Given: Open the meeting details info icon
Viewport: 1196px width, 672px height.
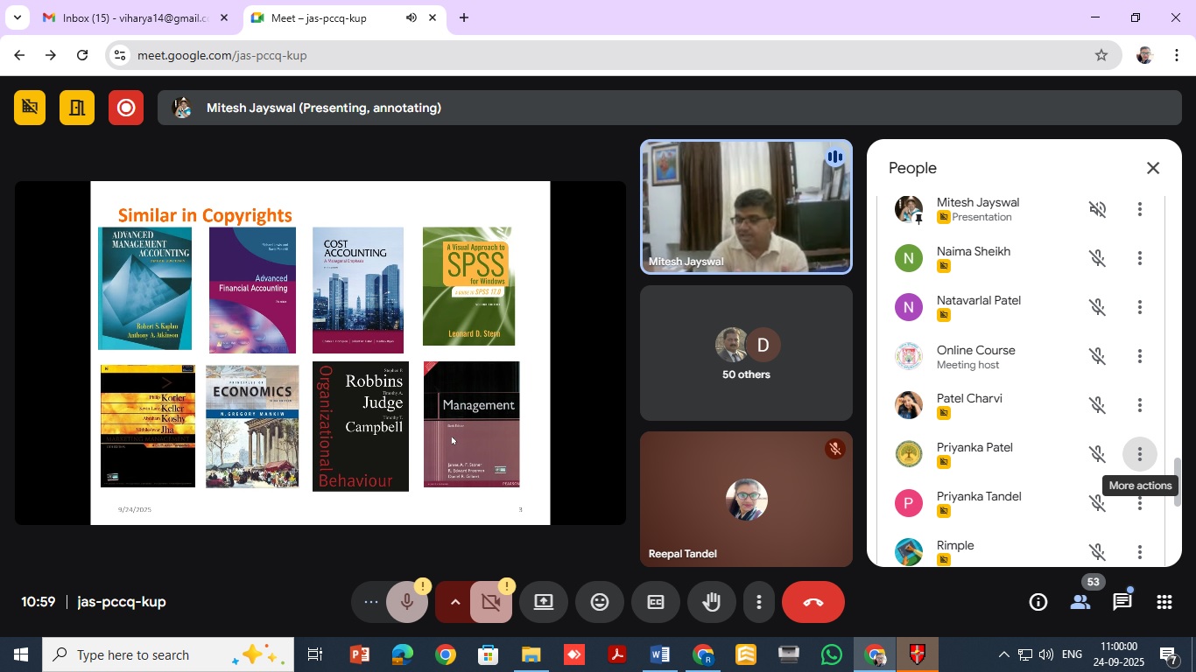Looking at the screenshot, I should pyautogui.click(x=1038, y=602).
